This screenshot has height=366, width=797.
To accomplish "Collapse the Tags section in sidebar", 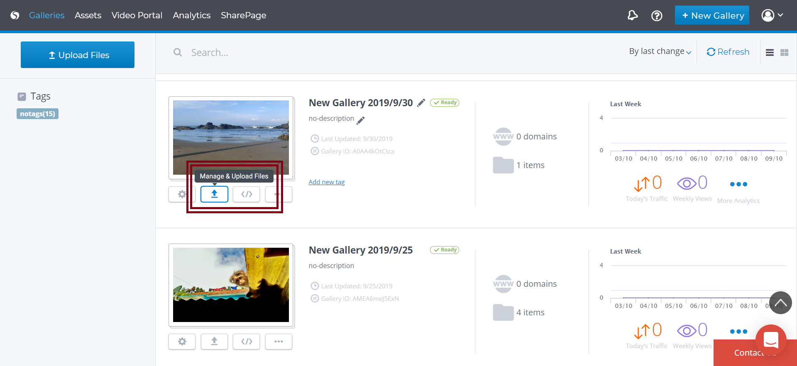I will (22, 96).
